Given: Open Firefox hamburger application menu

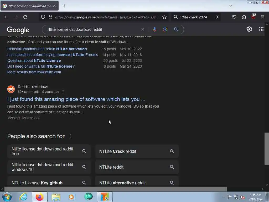Looking at the screenshot, I should [x=263, y=17].
